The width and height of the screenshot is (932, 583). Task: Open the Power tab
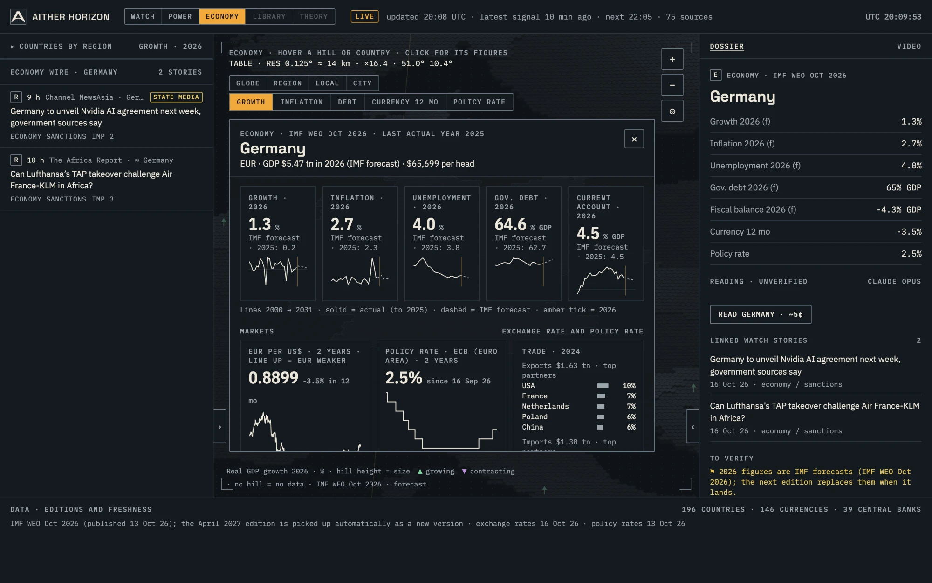[180, 16]
